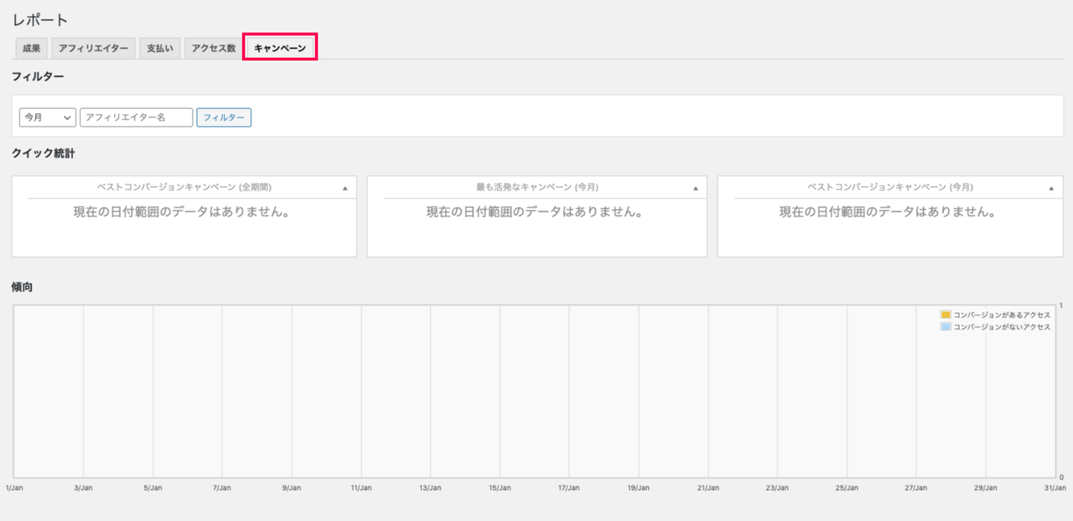Click the レポート page heading

click(40, 19)
